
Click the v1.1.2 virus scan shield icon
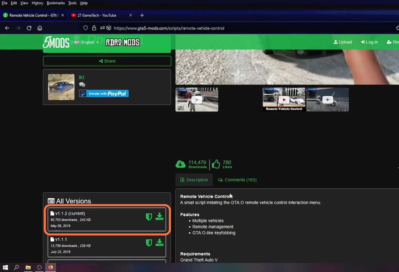[149, 216]
